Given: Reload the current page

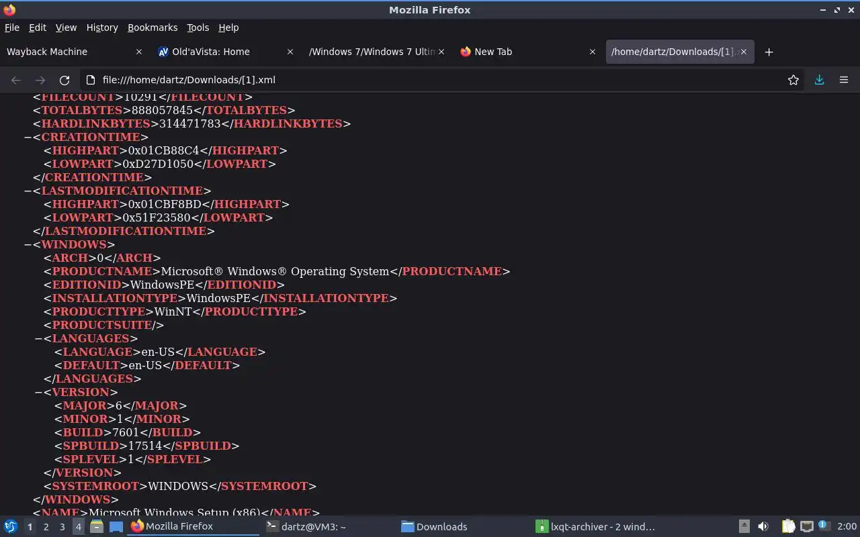Looking at the screenshot, I should tap(64, 80).
